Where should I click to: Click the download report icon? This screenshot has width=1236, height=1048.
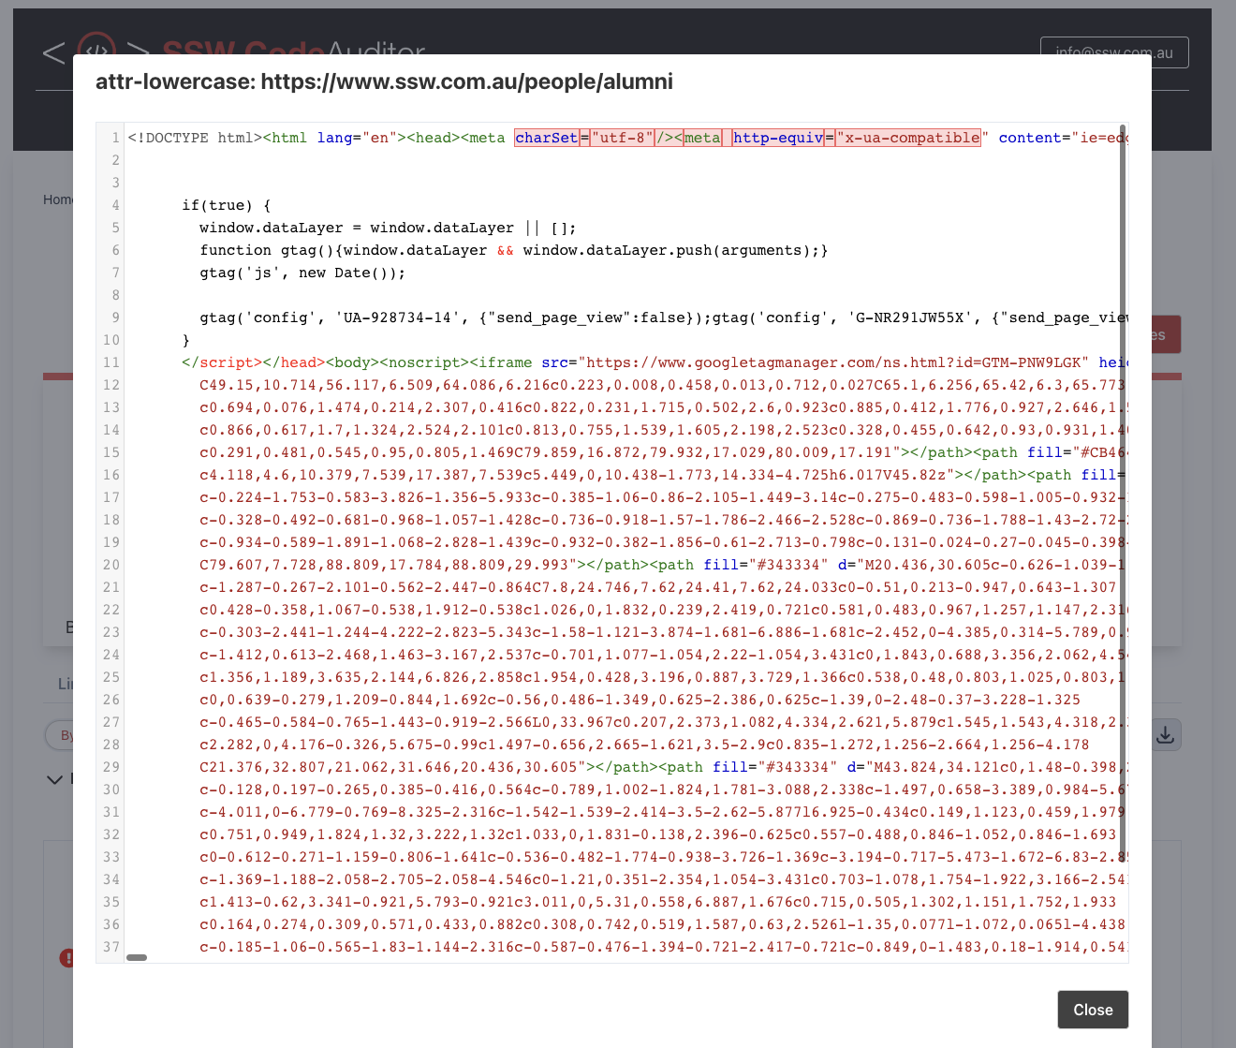coord(1166,734)
